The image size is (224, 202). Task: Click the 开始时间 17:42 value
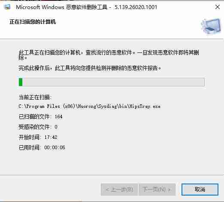pyautogui.click(x=51, y=137)
